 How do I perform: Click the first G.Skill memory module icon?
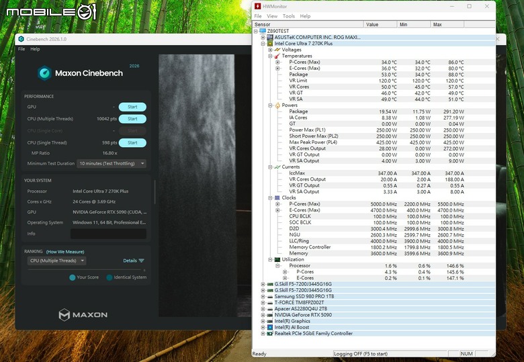coord(270,284)
